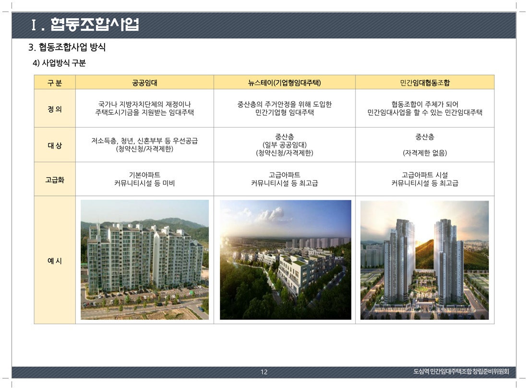Viewport: 528px width, 390px height.
Task: Click the 민간임대협동조합 column header
Action: point(425,83)
